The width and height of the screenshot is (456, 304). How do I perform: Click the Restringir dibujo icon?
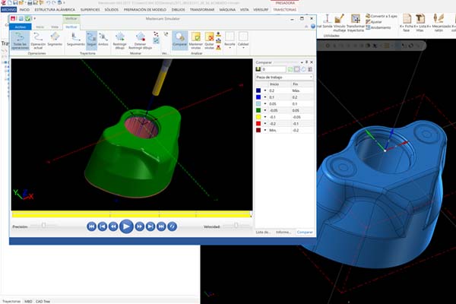pos(119,39)
